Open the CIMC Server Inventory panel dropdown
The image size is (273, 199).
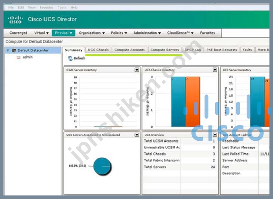[137, 70]
